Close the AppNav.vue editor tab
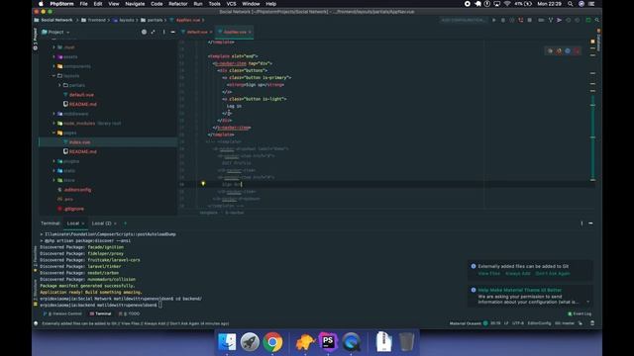Viewport: 634px width, 356px height. coord(250,32)
